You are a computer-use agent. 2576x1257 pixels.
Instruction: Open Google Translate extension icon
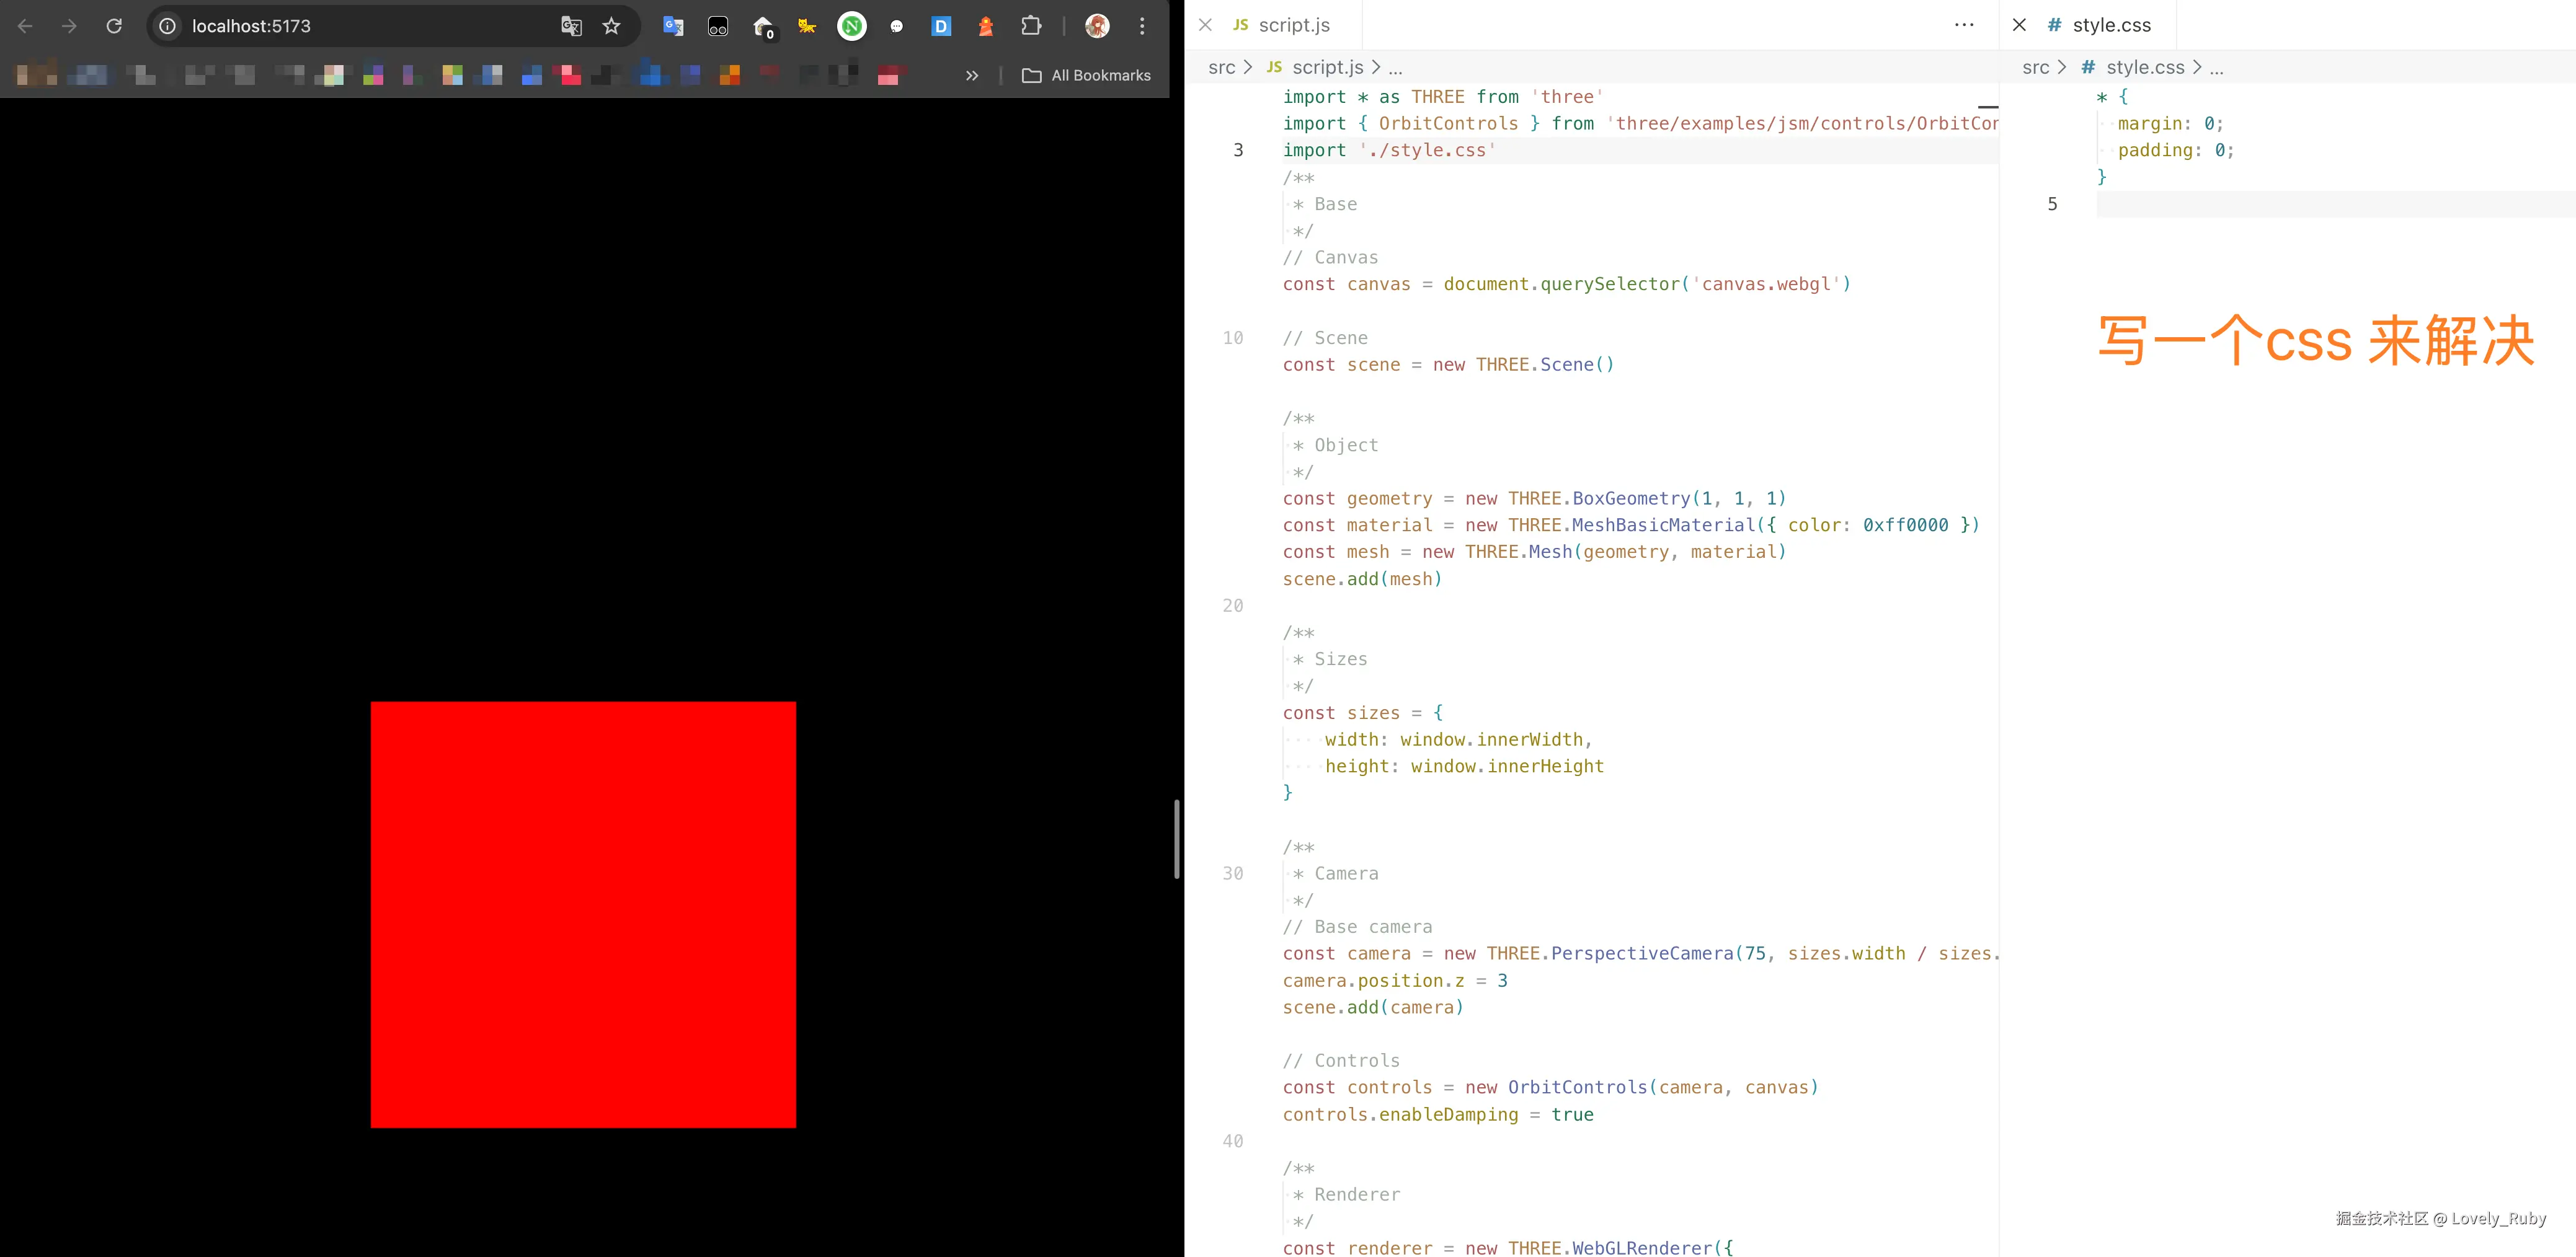[673, 26]
